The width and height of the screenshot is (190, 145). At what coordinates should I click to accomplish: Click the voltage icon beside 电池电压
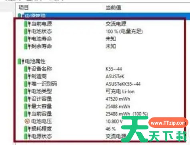coord(27,121)
